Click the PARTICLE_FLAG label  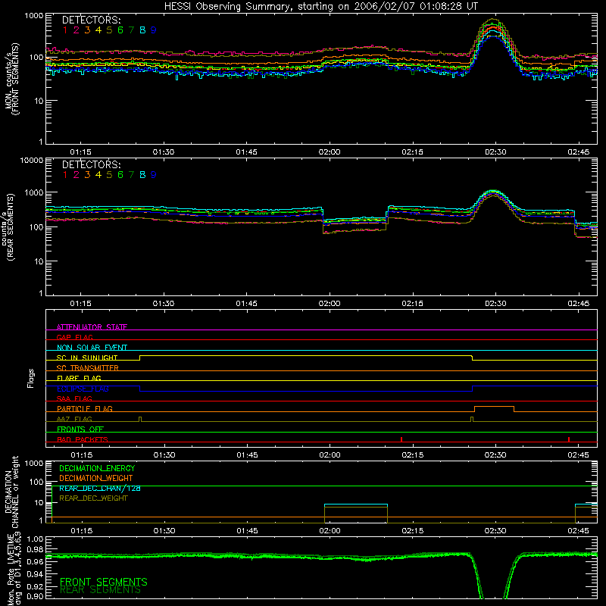85,408
